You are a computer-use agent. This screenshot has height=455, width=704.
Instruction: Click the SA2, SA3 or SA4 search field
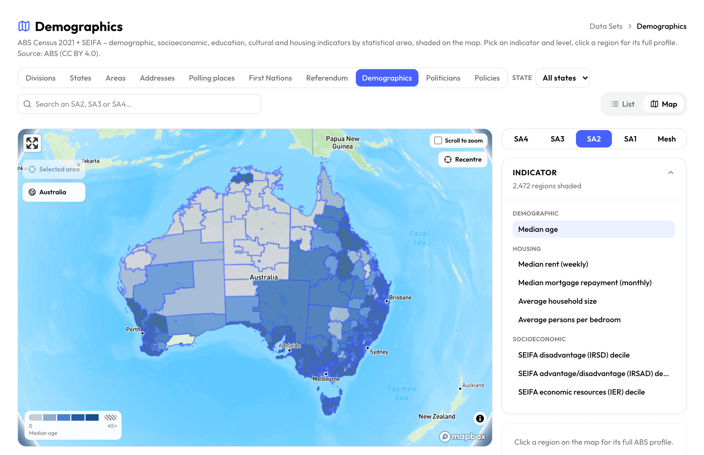coord(139,104)
